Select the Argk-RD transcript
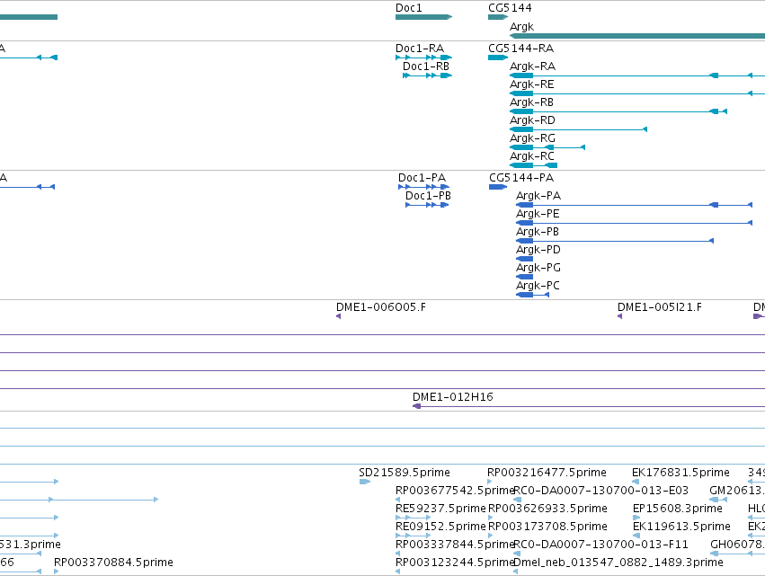 pos(578,129)
